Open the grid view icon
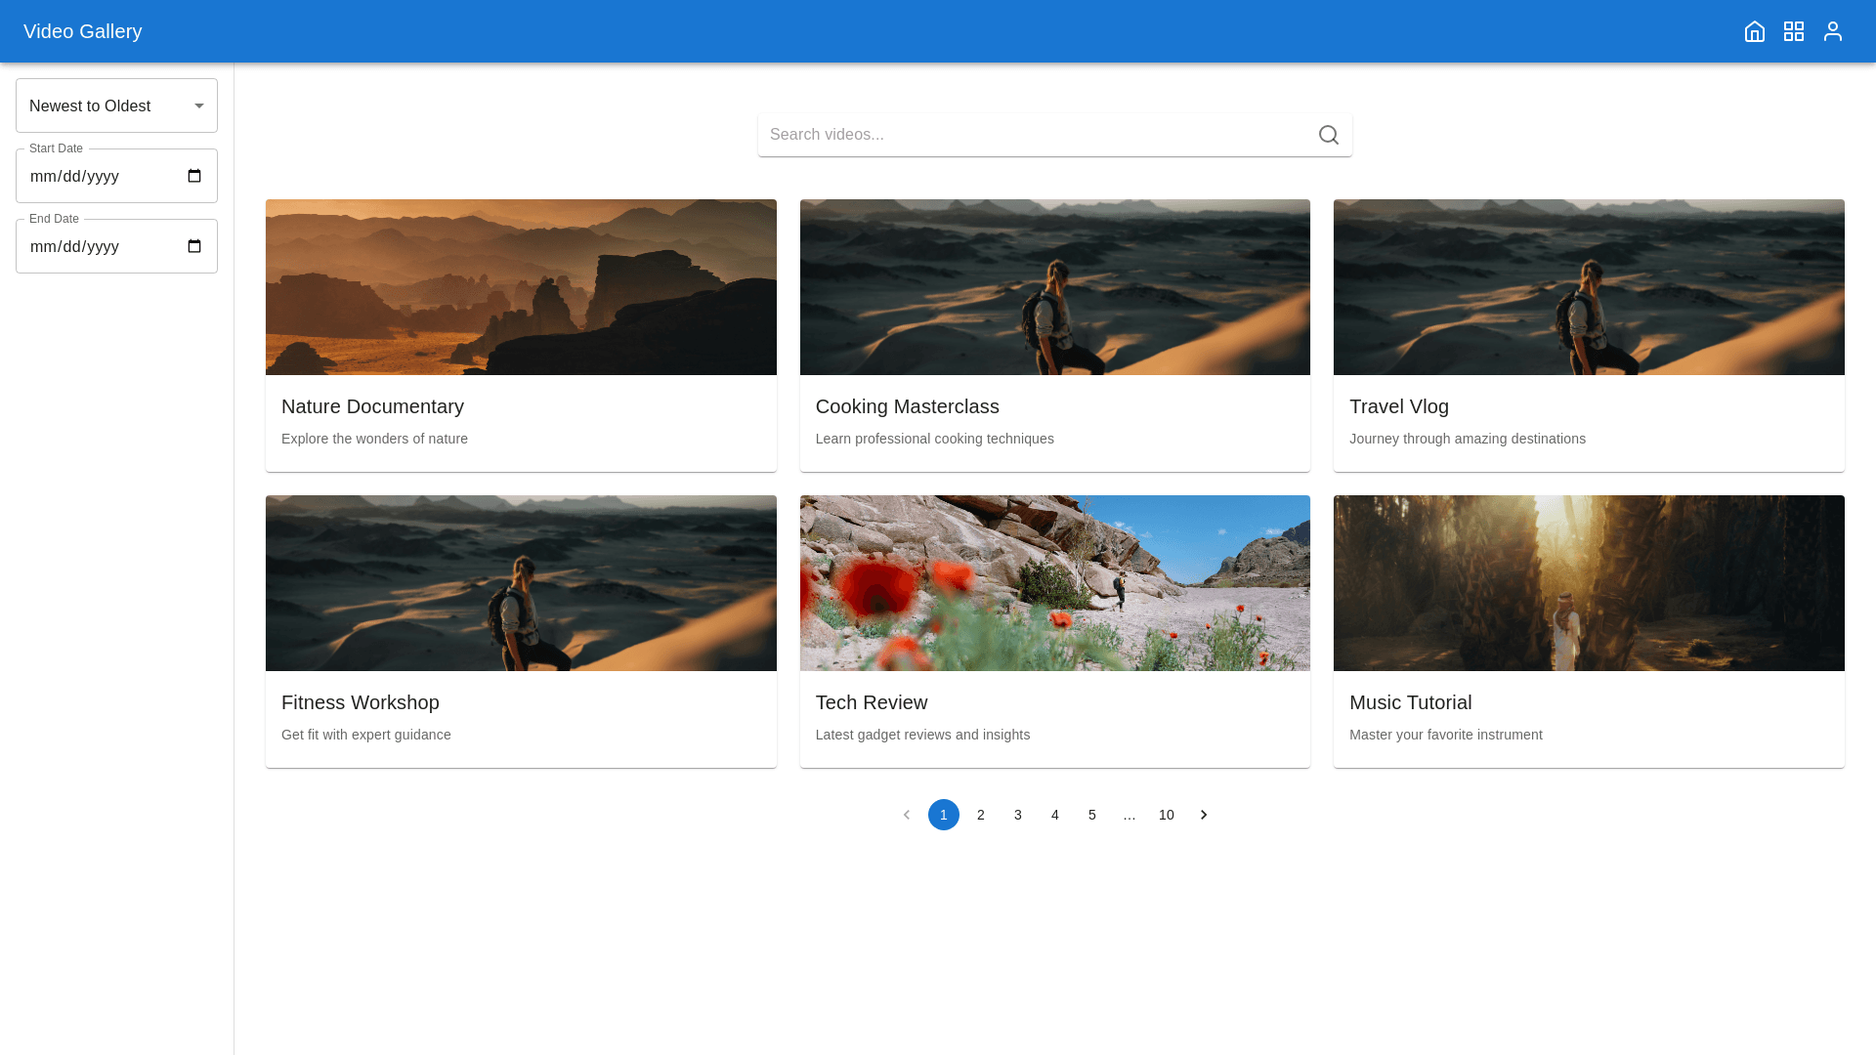Screen dimensions: 1876x1055 coord(1793,31)
